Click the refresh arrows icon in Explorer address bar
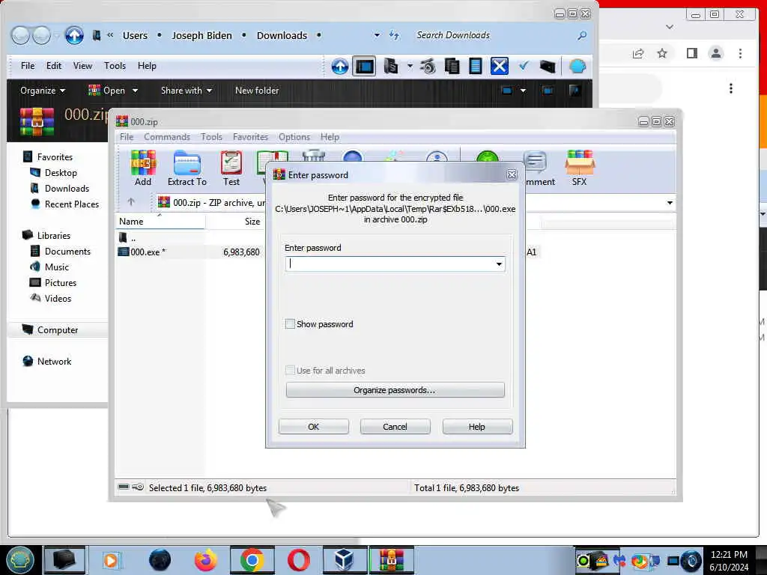The width and height of the screenshot is (767, 575). pos(394,35)
